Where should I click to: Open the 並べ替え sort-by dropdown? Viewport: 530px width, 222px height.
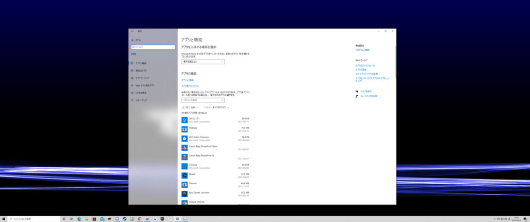(x=190, y=108)
